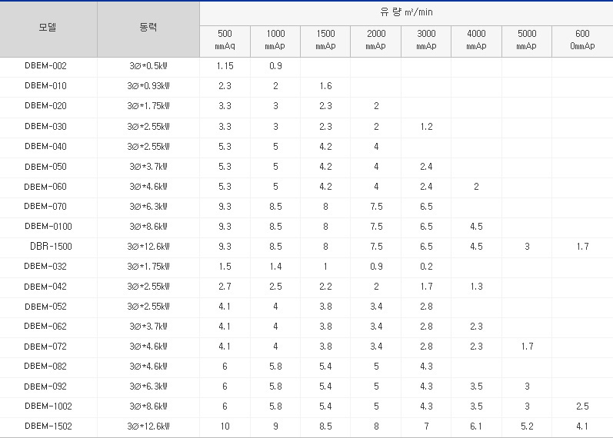613x438 pixels.
Task: Click the 3Ø*12.6kW cell for DBR-1500
Action: [148, 247]
